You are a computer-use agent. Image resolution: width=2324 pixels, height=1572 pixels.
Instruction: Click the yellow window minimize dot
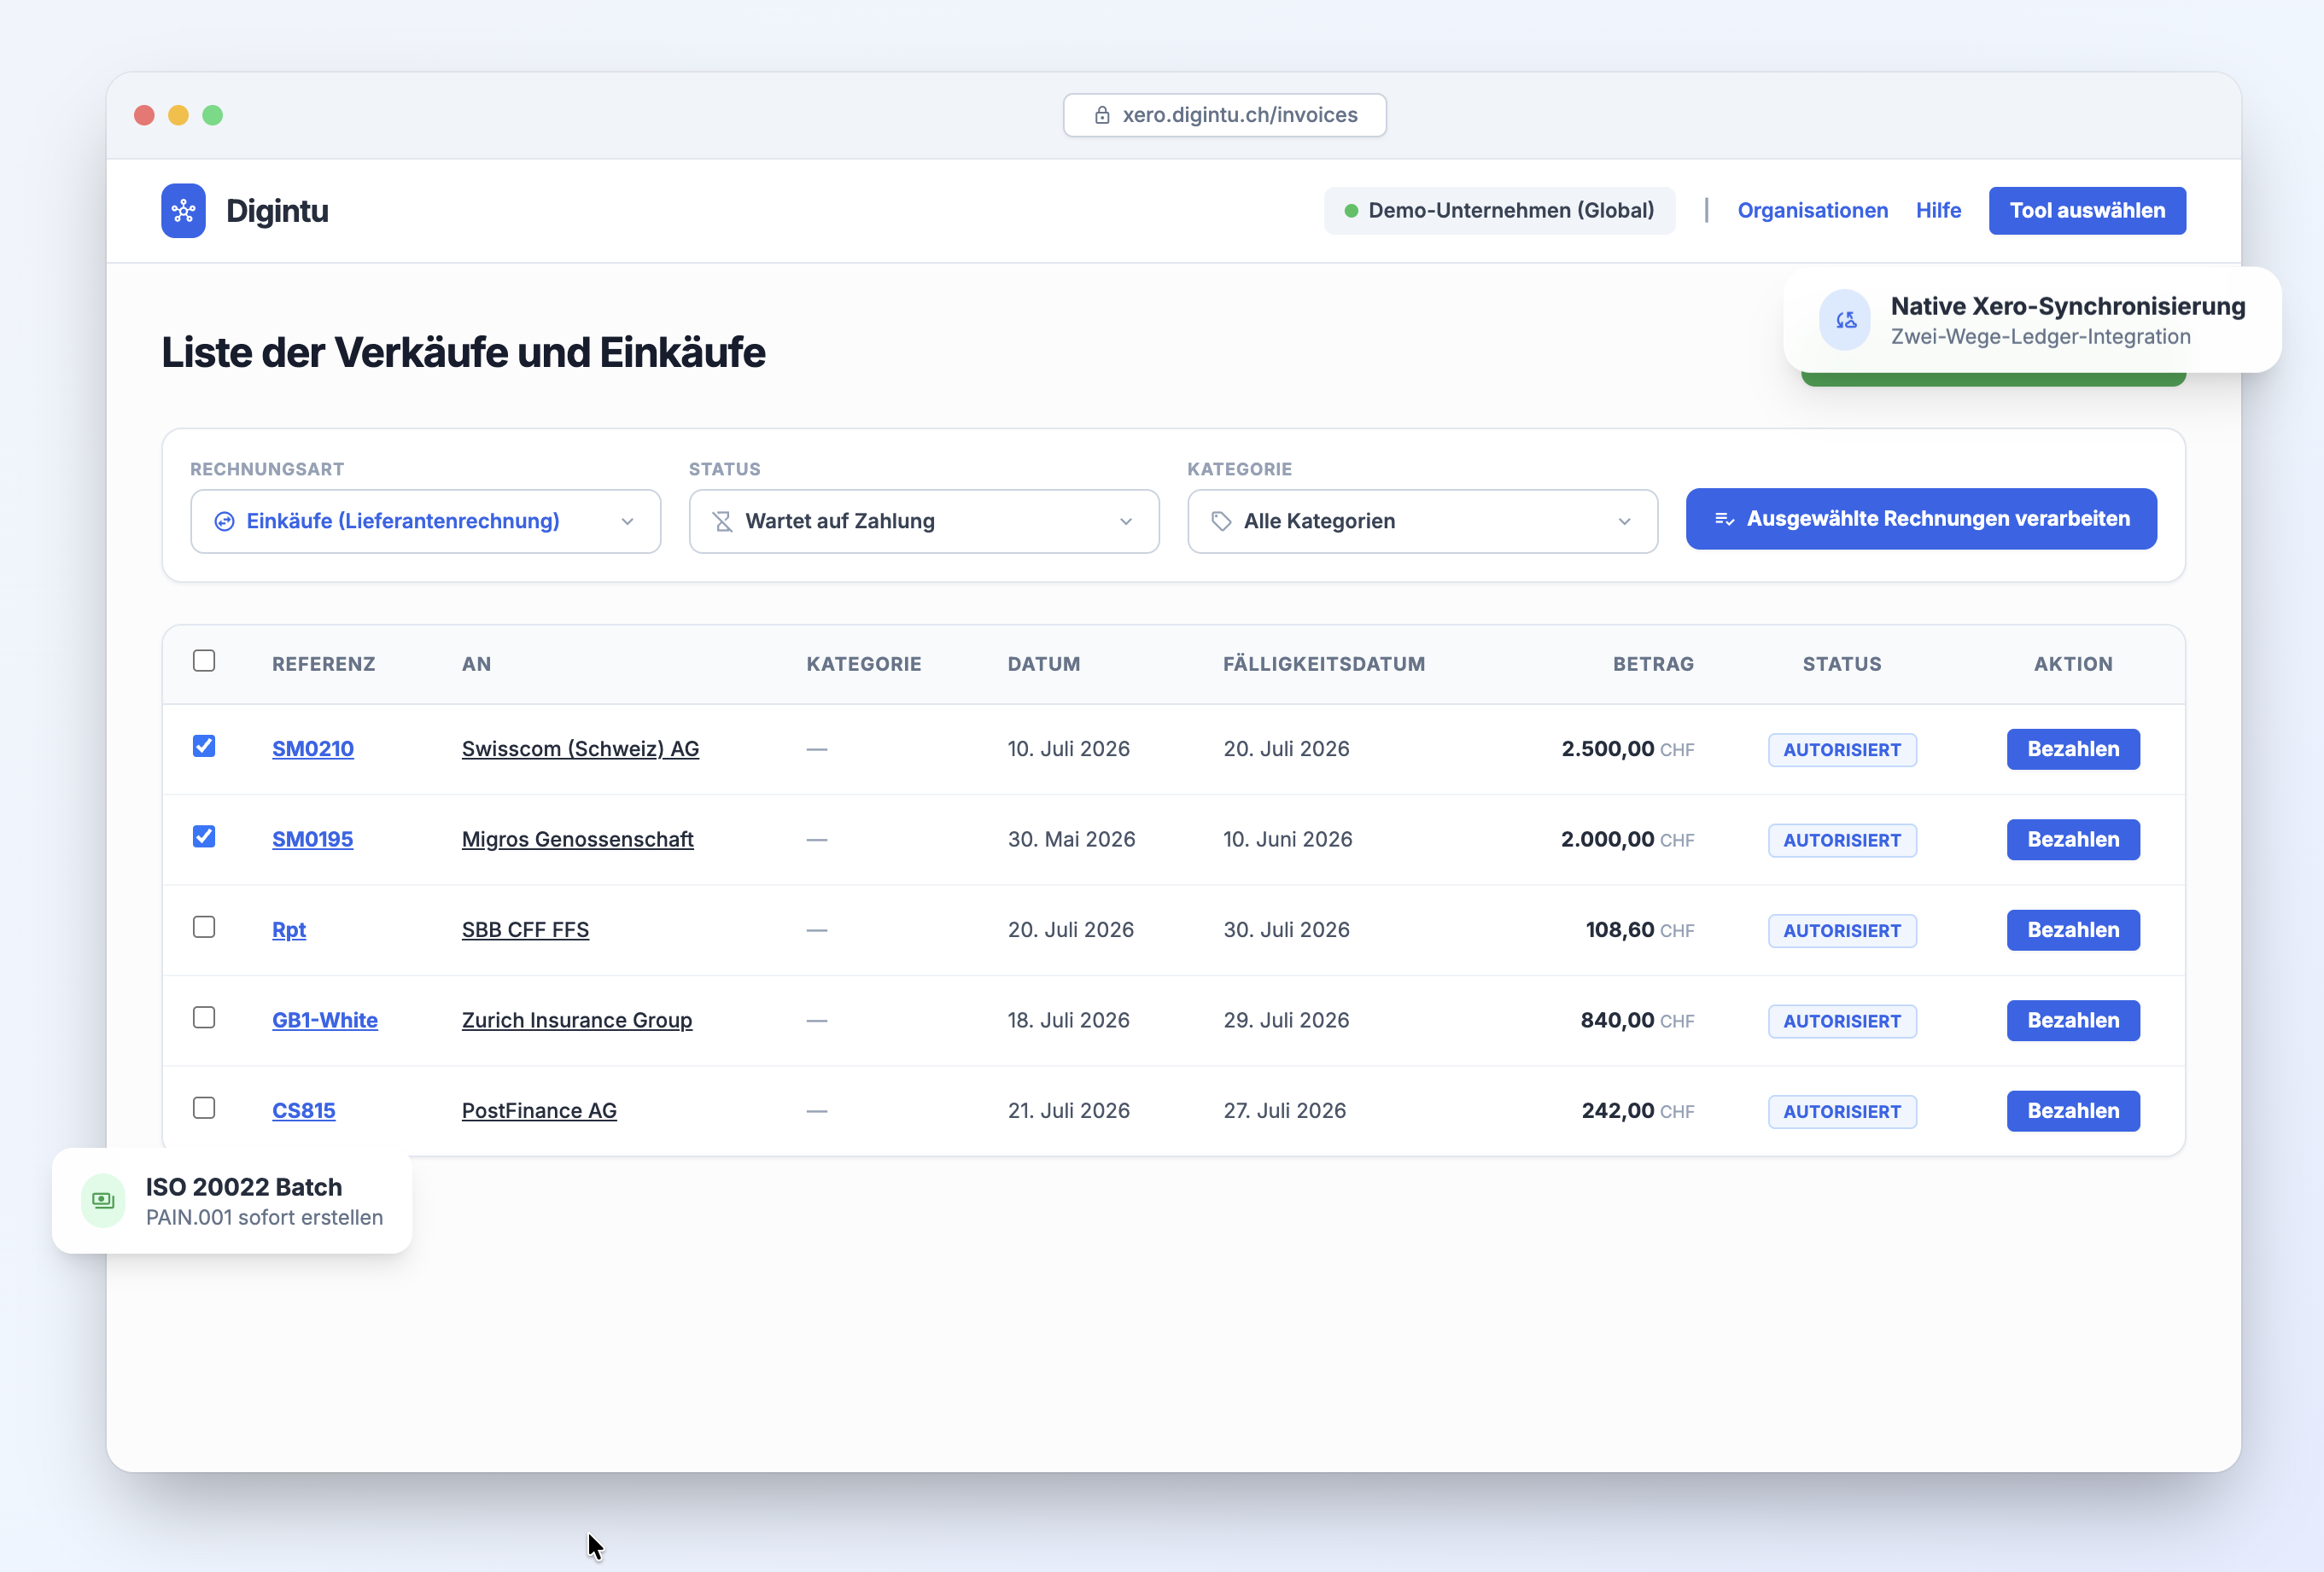(x=178, y=115)
